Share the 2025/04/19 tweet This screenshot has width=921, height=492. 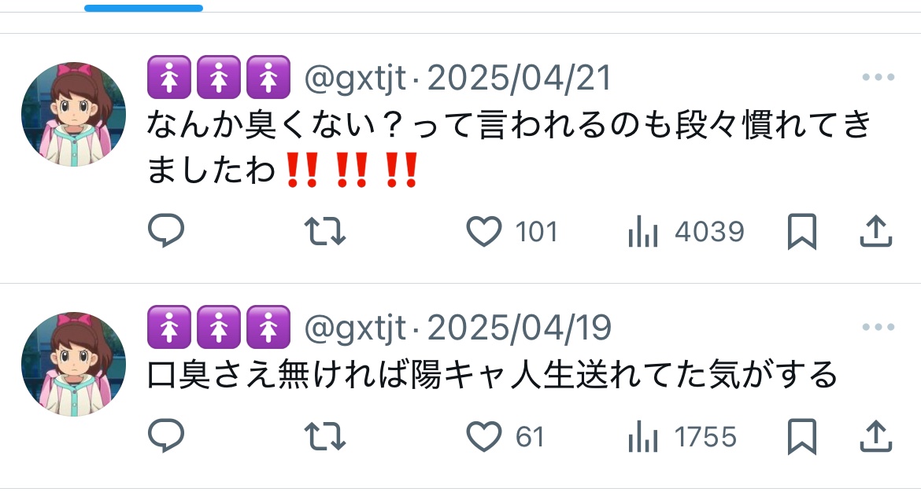click(876, 436)
